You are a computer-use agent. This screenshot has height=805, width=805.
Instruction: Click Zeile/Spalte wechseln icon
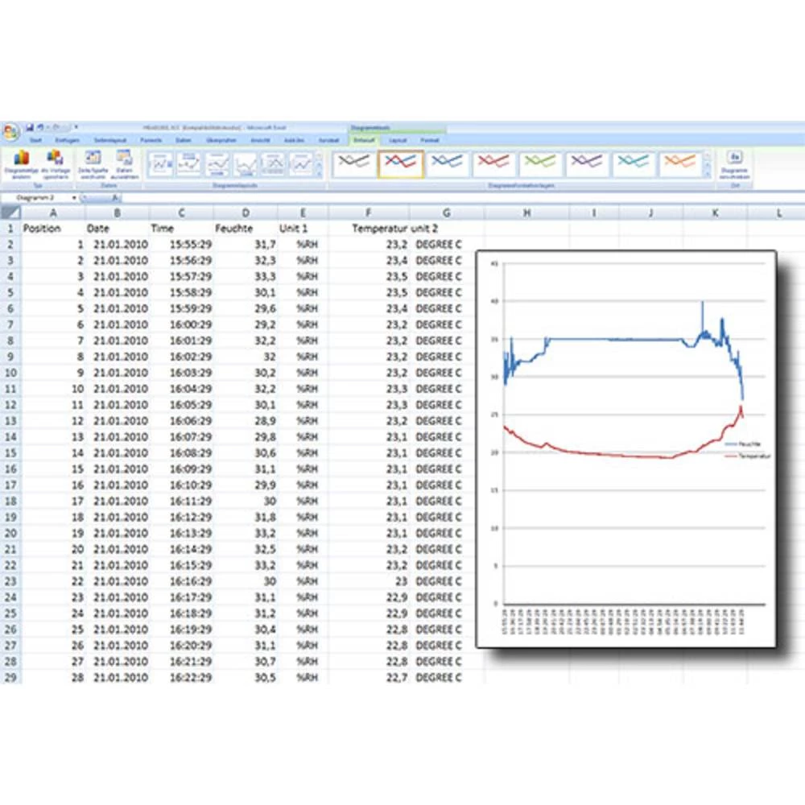click(x=93, y=161)
